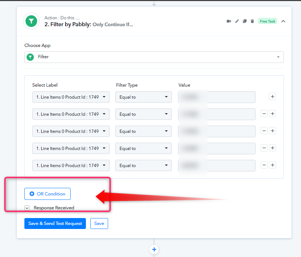Open second row Equal to filter type

point(143,114)
